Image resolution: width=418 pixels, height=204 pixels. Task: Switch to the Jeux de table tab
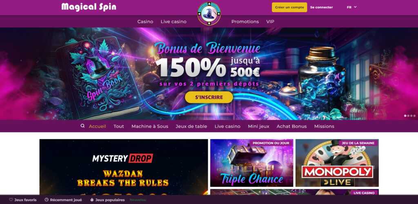pos(191,126)
